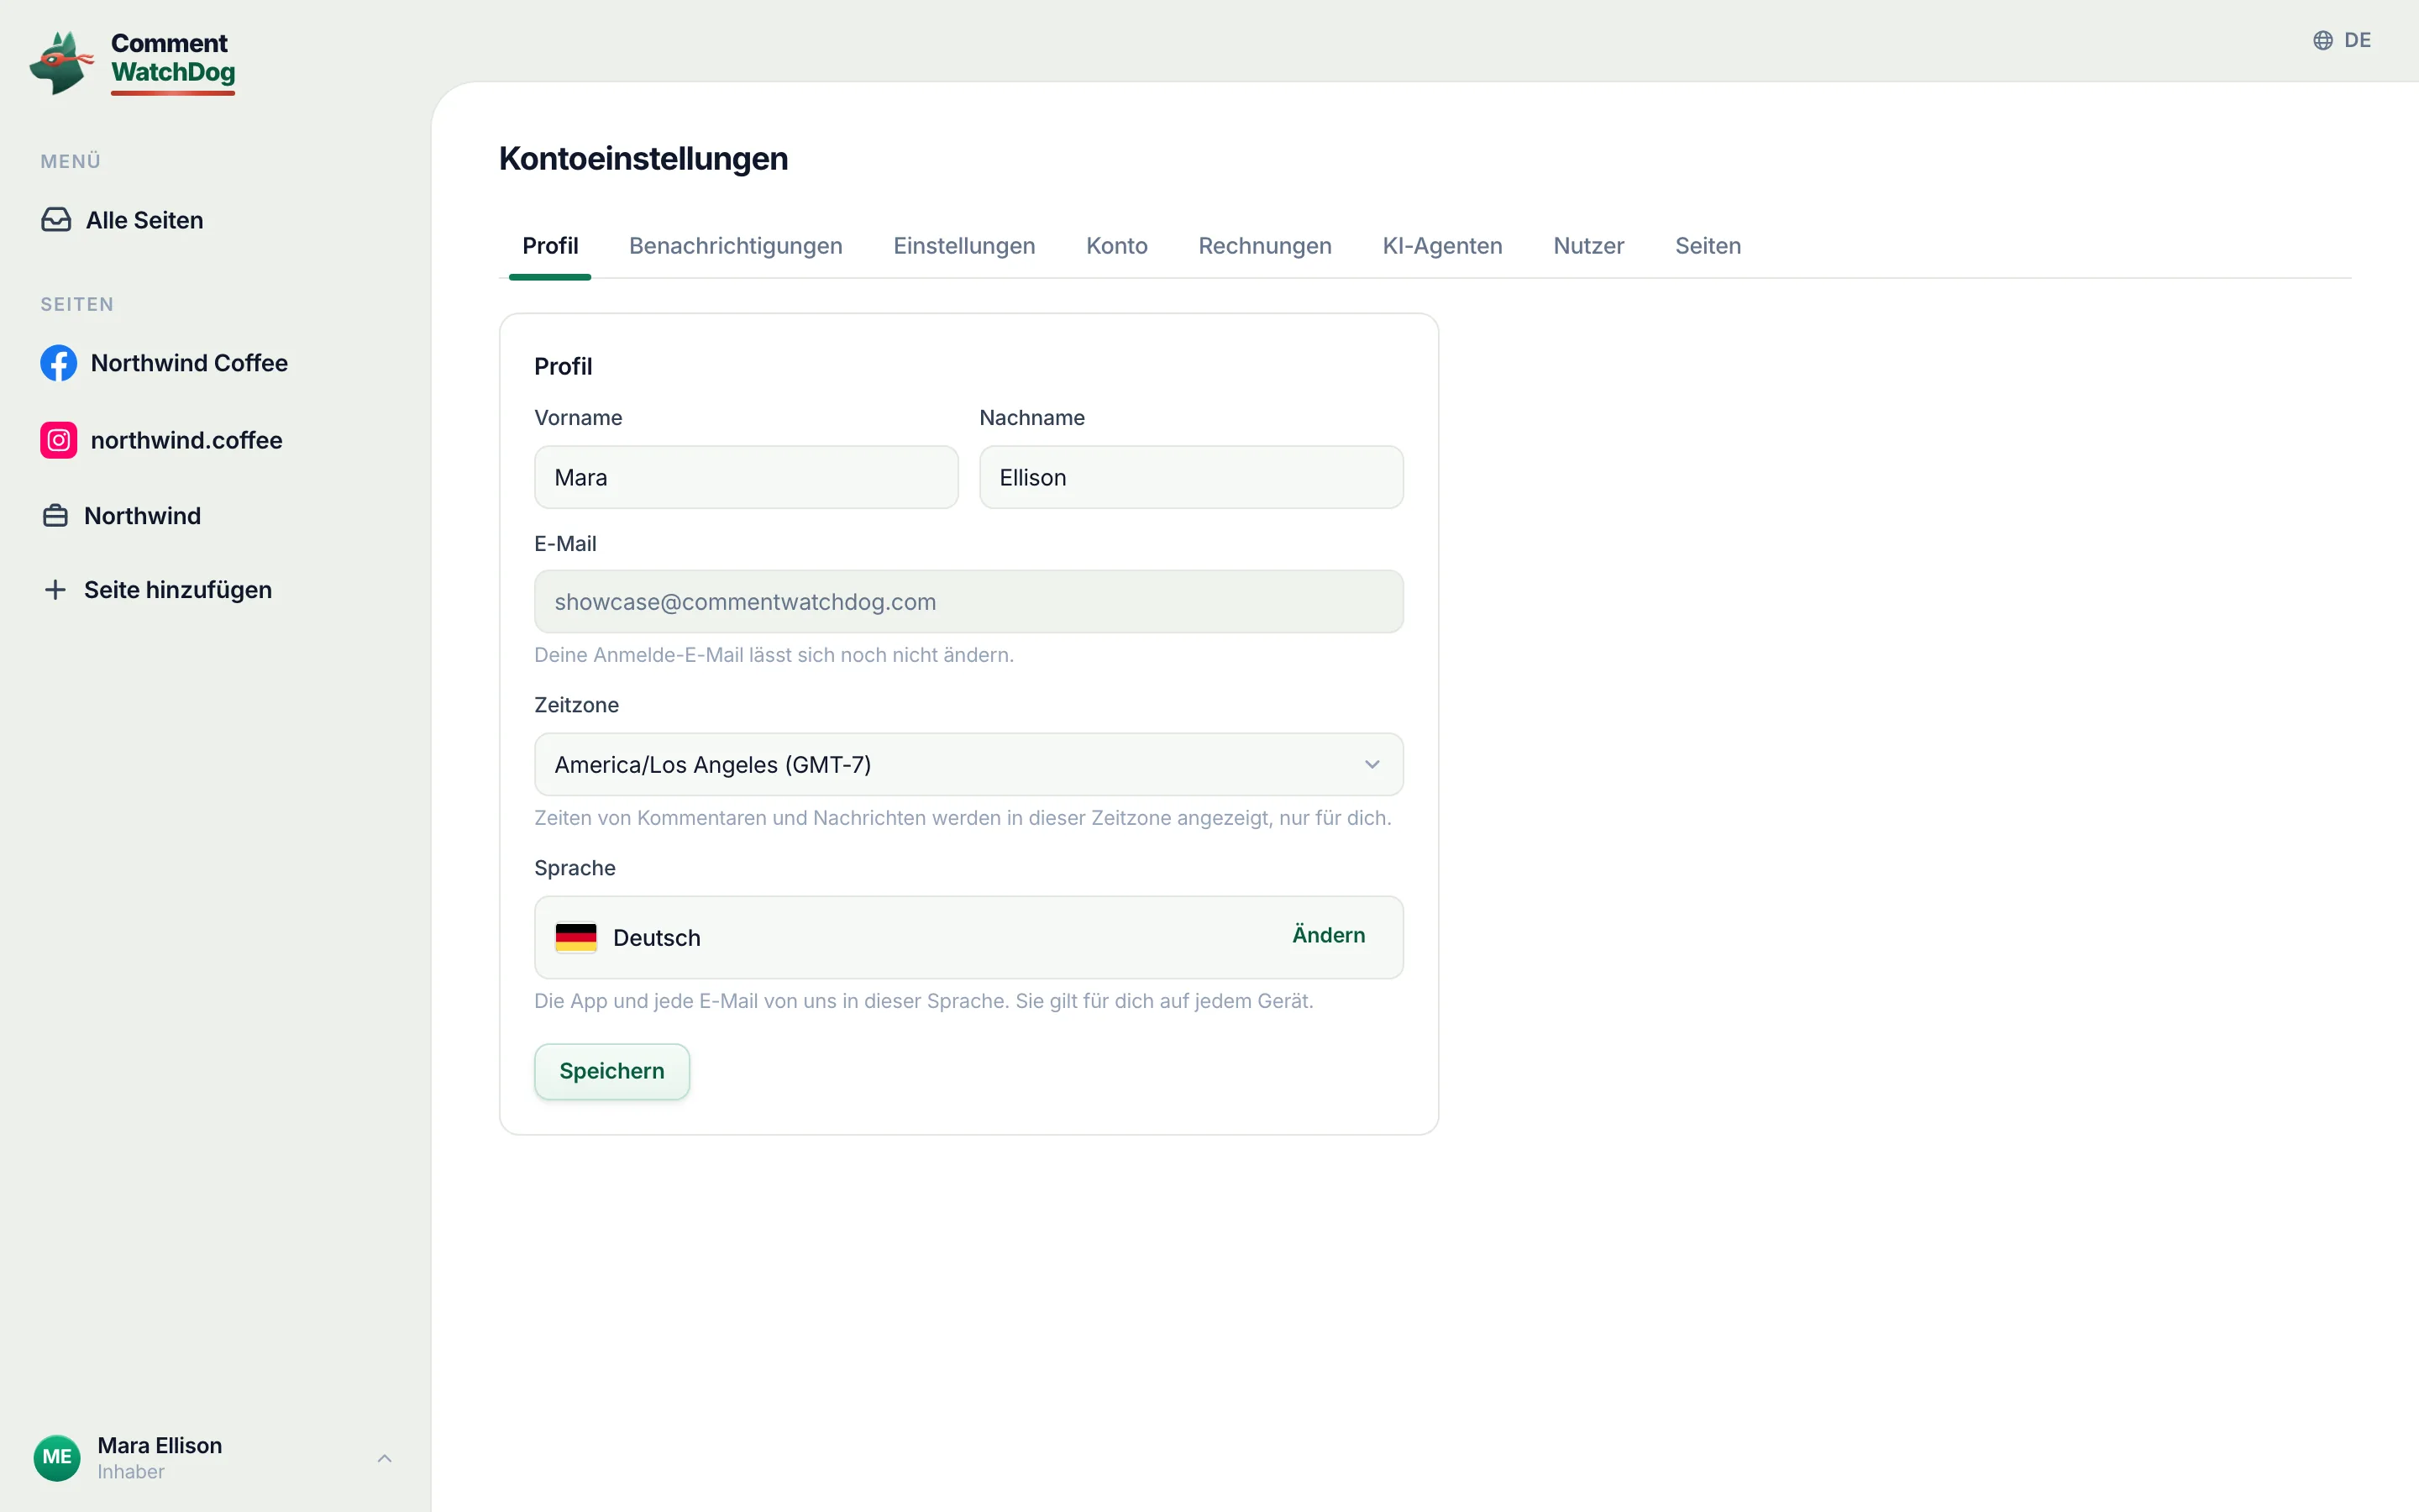Open the Alle Seiten inbox icon
2419x1512 pixels.
coord(56,220)
